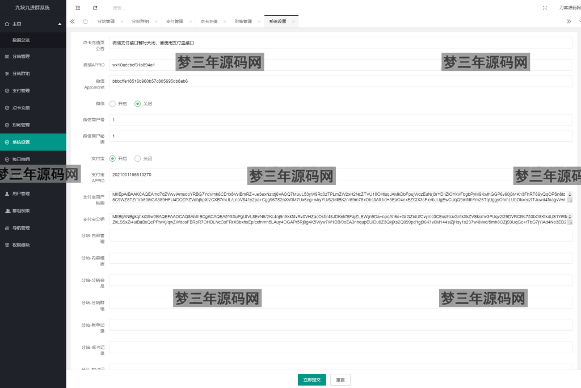Open 点卡充值 in the sidebar
Screen dimensions: 581x388
point(33,108)
